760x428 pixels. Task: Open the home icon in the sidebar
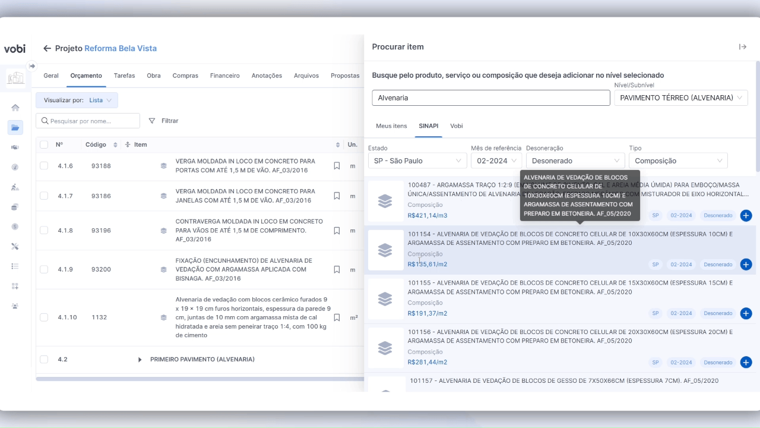point(15,108)
